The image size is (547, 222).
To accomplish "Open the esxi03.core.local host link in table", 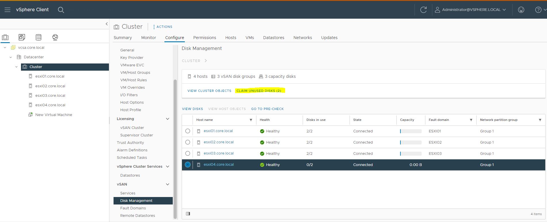I will coord(219,153).
